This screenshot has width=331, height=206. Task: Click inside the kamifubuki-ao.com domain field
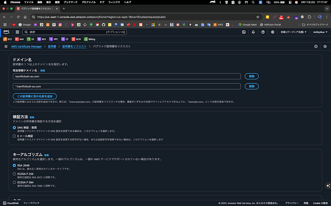[x=83, y=76]
